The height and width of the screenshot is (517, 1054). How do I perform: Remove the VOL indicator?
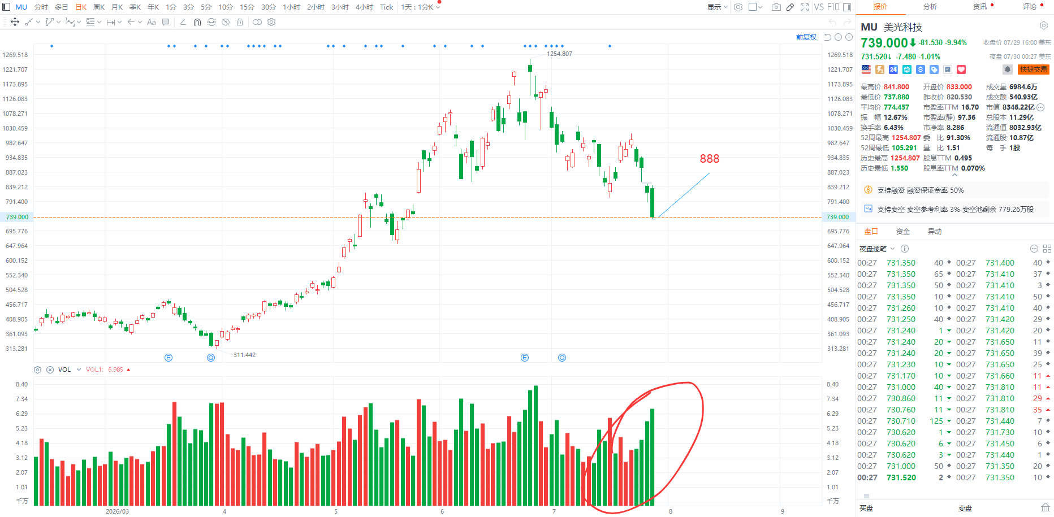click(x=50, y=370)
